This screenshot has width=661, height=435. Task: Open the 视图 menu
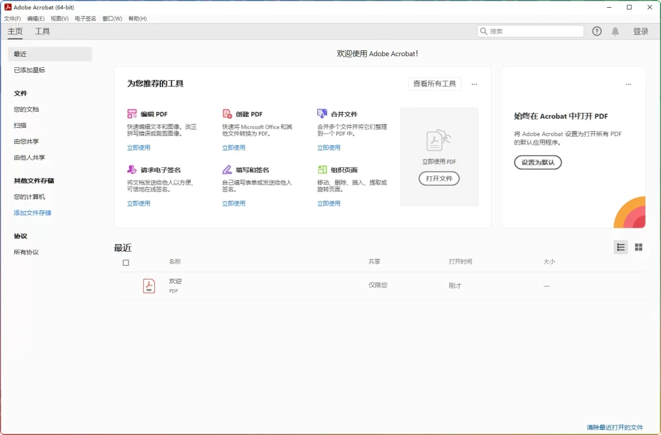tap(58, 18)
